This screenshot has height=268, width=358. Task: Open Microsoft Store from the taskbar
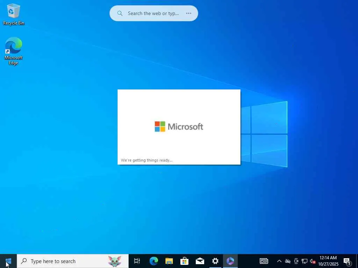(185, 261)
